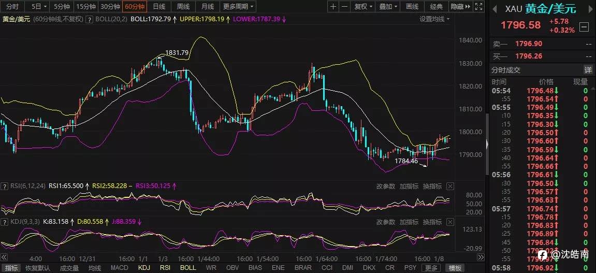Click 买一 bid price 1796.26
Image resolution: width=596 pixels, height=273 pixels.
528,56
